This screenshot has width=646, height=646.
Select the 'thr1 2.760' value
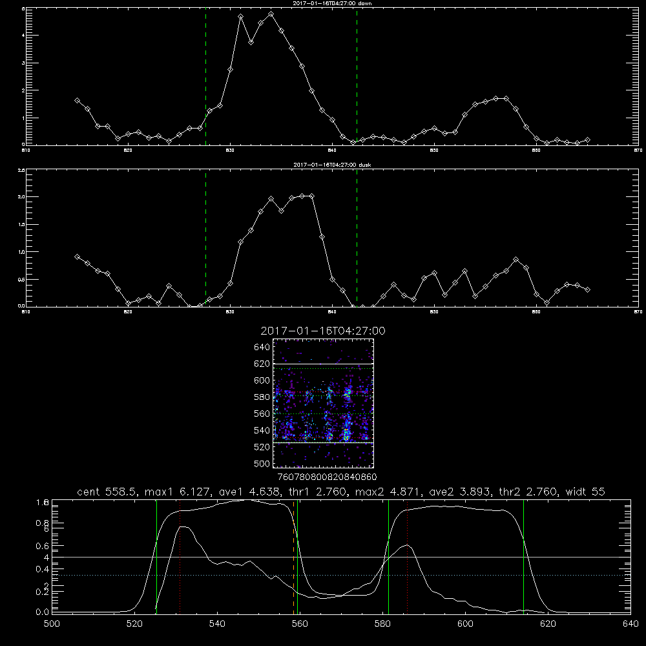(x=319, y=492)
